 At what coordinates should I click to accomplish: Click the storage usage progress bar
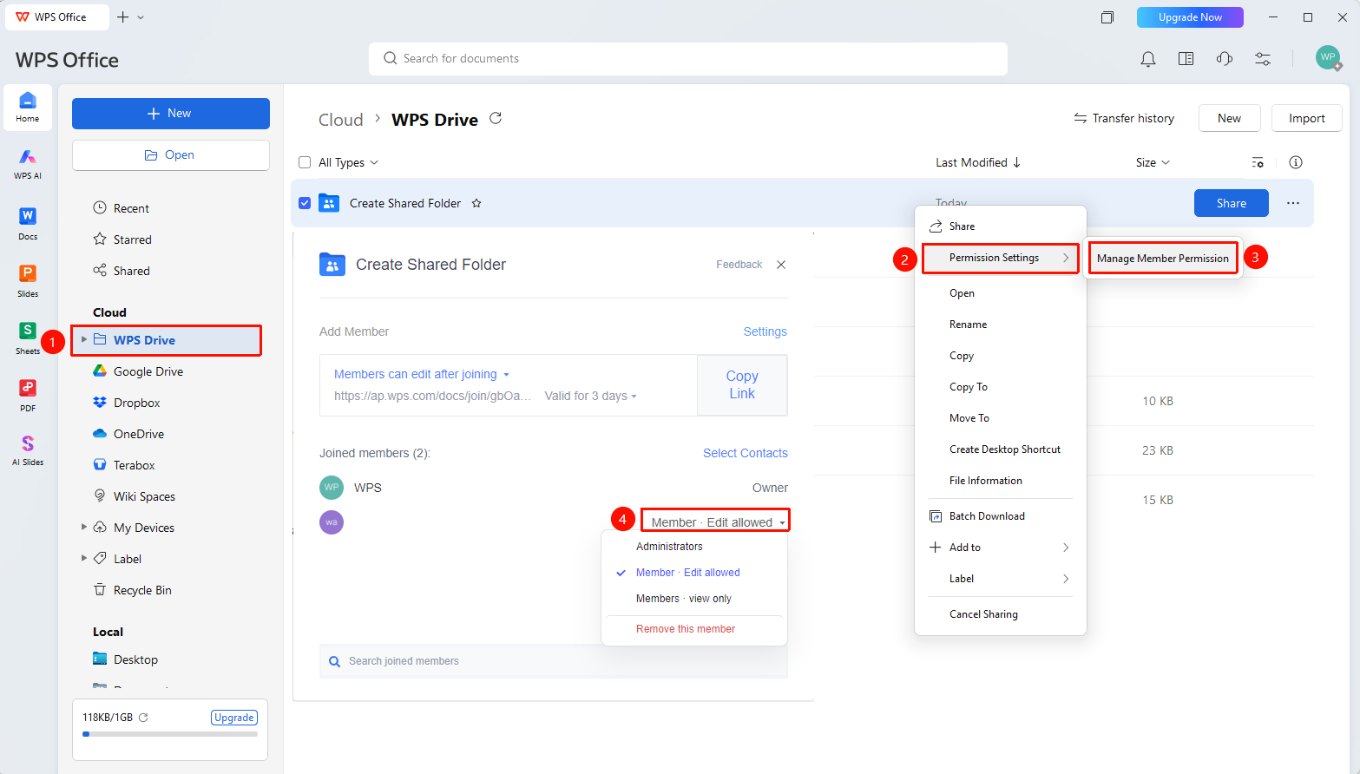pyautogui.click(x=170, y=734)
